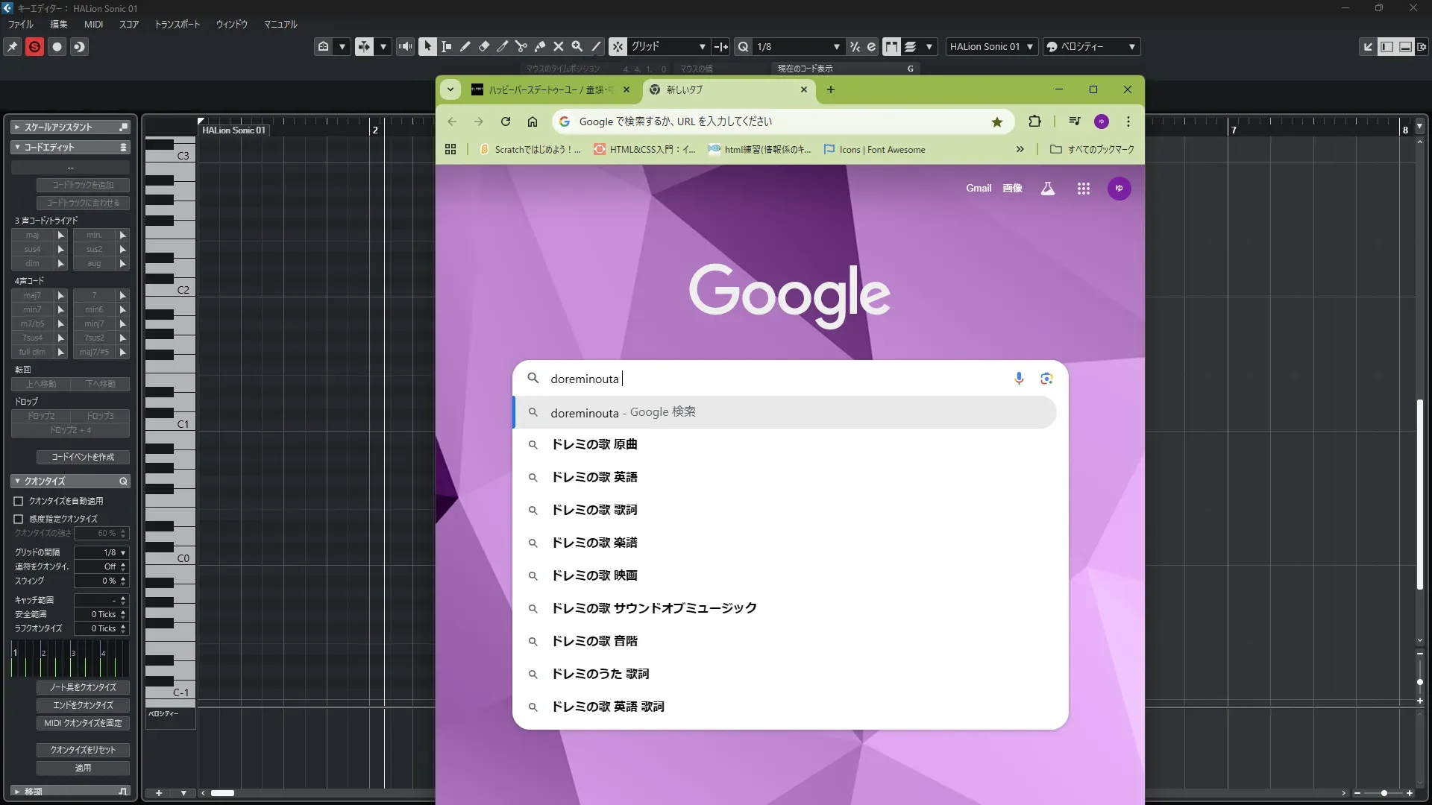Enable auto-apply quantize checkbox

coord(19,501)
